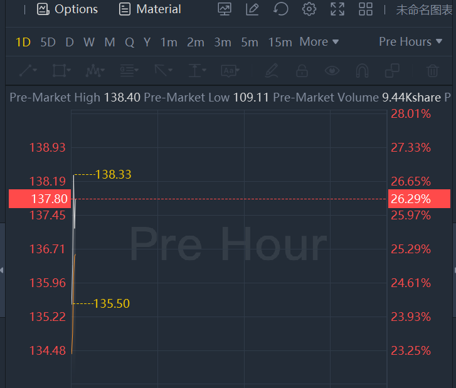The height and width of the screenshot is (388, 456).
Task: Expand the Pre Hours session dropdown
Action: point(410,42)
